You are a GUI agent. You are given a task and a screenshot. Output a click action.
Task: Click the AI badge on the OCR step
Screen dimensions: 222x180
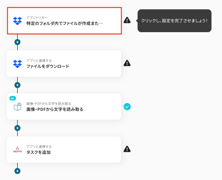tap(12, 98)
